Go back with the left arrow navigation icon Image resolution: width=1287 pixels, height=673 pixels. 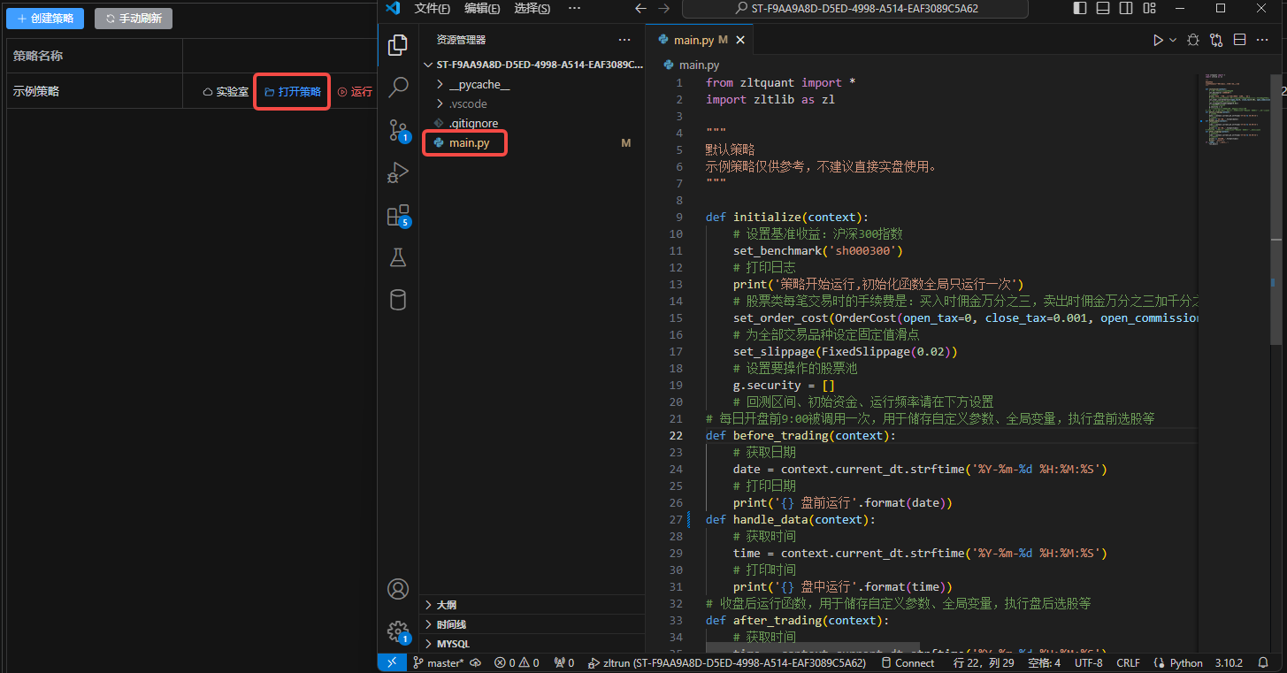[x=641, y=8]
